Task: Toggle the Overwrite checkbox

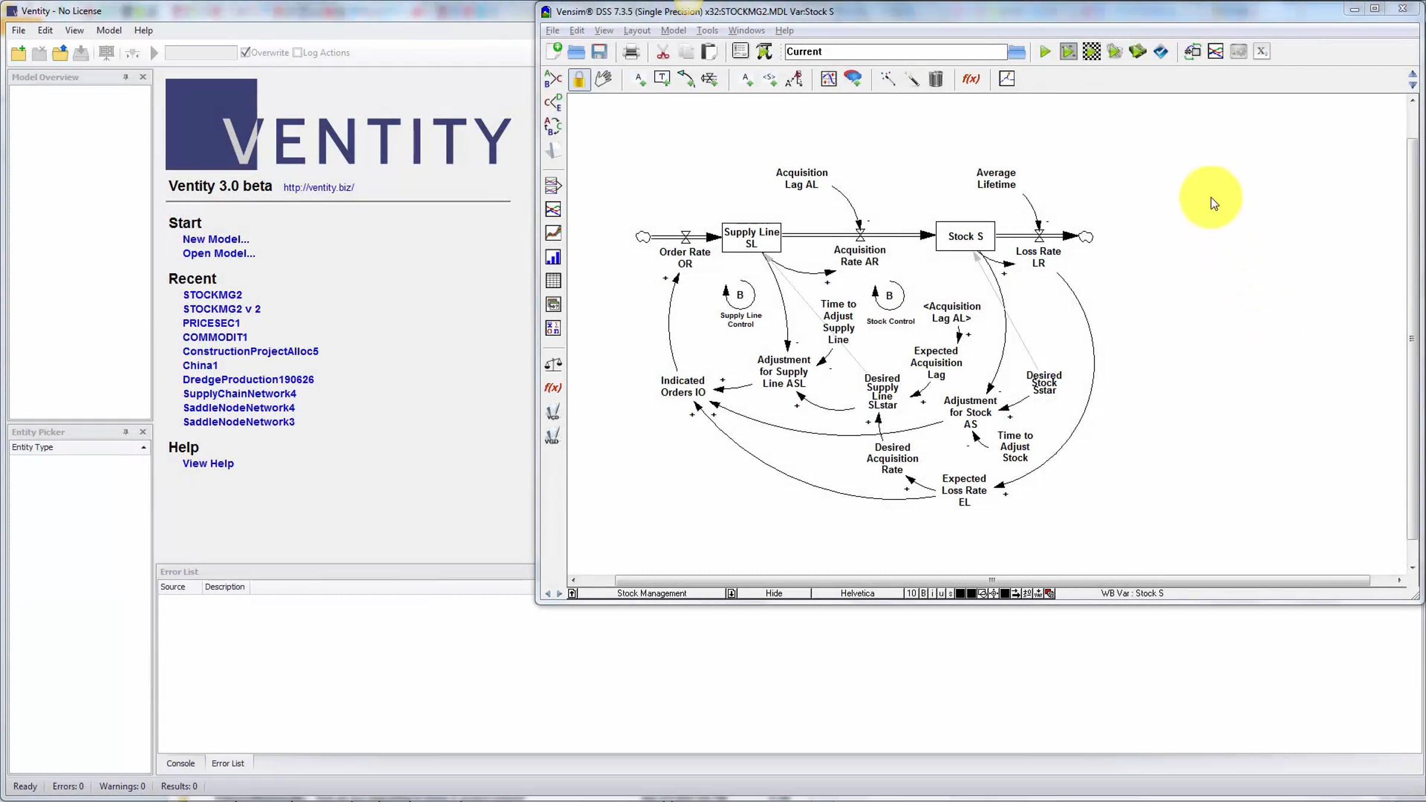Action: [x=245, y=52]
